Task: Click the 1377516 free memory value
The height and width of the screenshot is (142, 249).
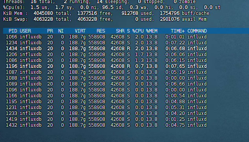Action: tap(87, 13)
